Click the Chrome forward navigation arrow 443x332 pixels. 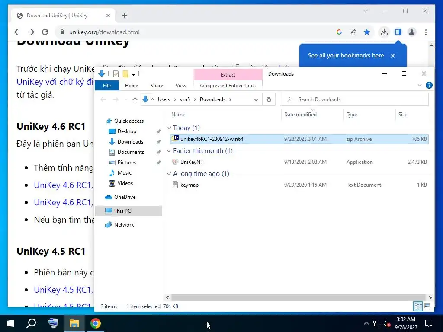(31, 32)
